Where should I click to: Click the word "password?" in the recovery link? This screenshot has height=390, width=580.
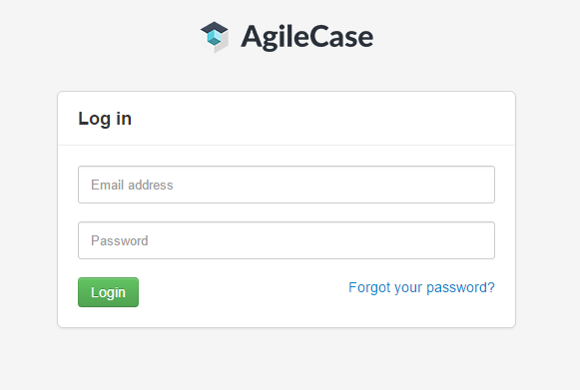(x=460, y=287)
